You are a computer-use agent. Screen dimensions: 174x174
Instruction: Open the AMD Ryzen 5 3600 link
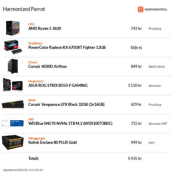45,29
